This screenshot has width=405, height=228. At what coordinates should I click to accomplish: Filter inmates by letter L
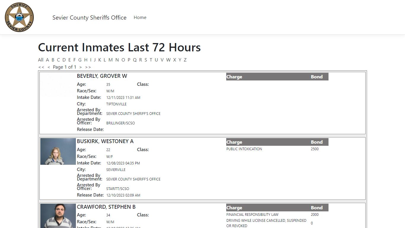coord(105,60)
